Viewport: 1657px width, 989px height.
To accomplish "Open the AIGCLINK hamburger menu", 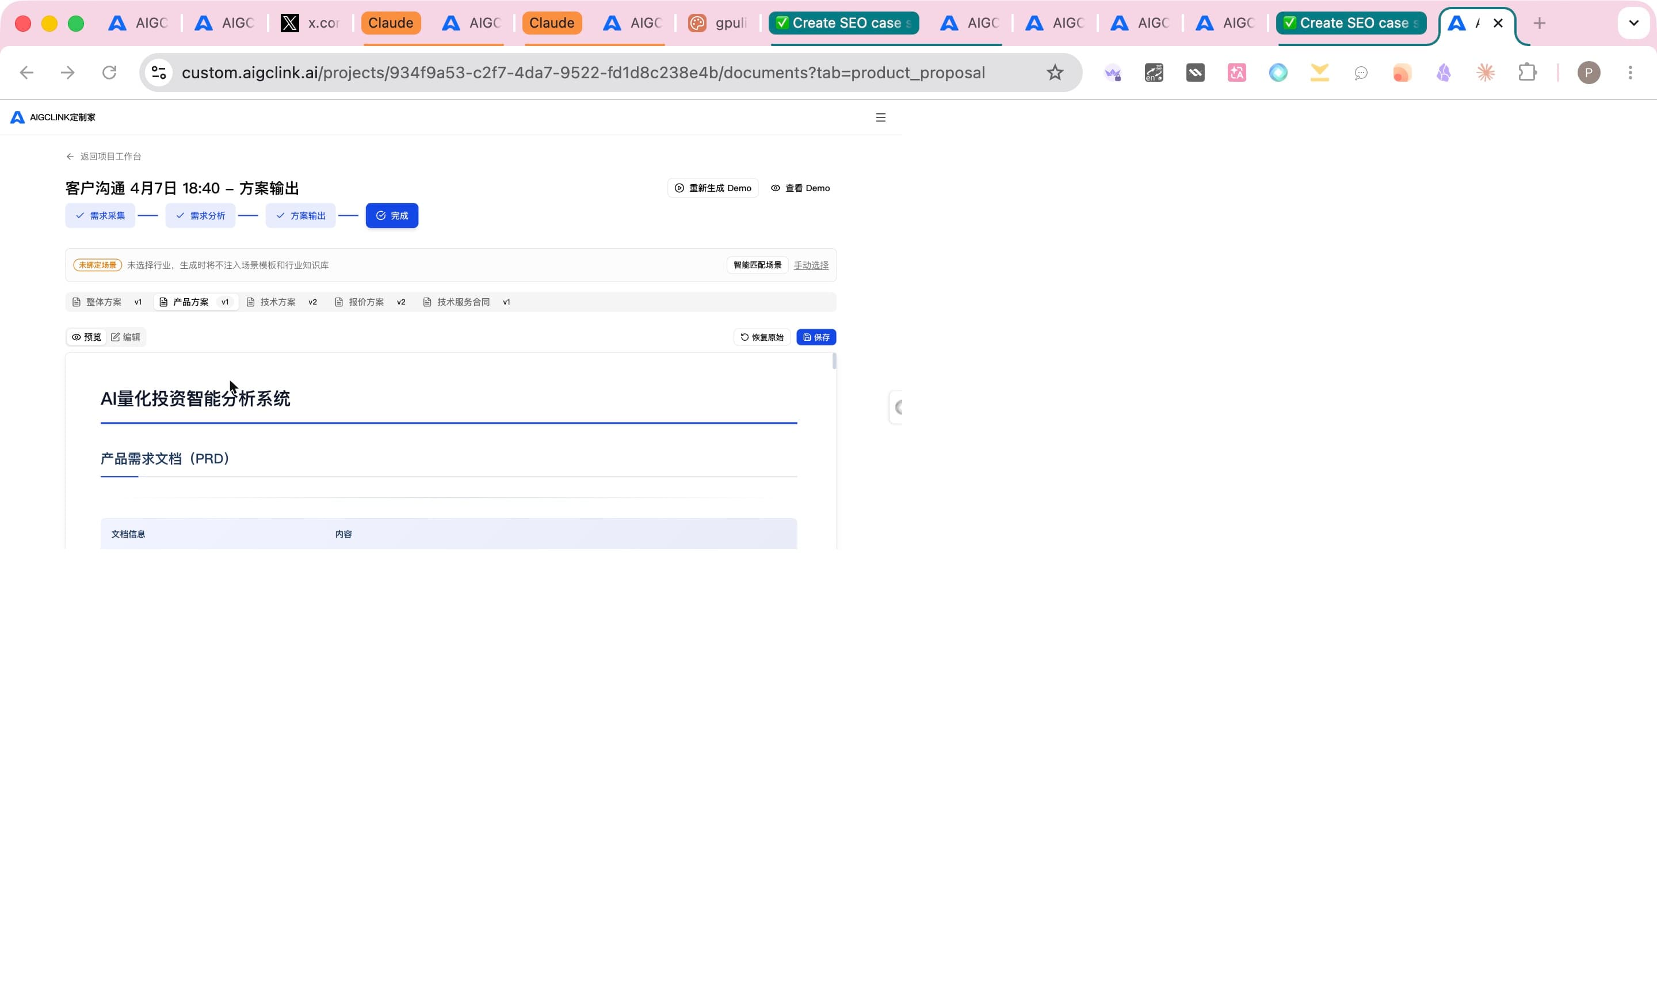I will click(880, 117).
